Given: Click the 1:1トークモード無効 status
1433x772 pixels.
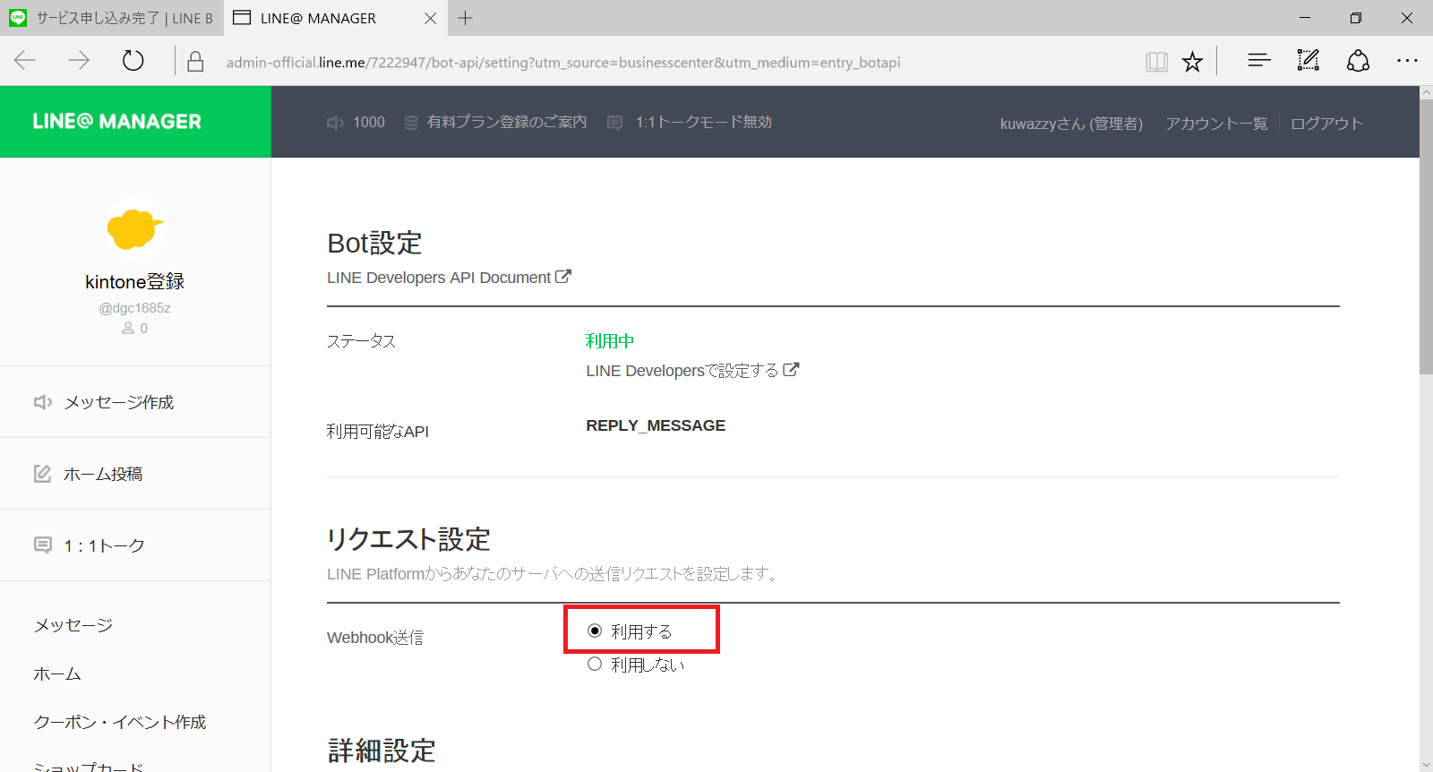Looking at the screenshot, I should pyautogui.click(x=703, y=122).
